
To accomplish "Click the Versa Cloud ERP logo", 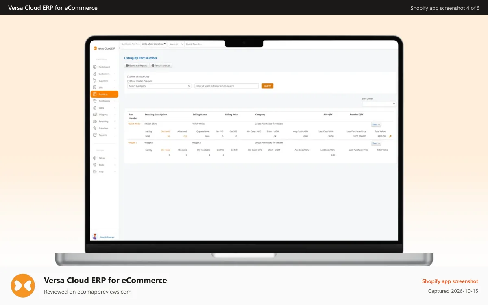I will pyautogui.click(x=104, y=48).
